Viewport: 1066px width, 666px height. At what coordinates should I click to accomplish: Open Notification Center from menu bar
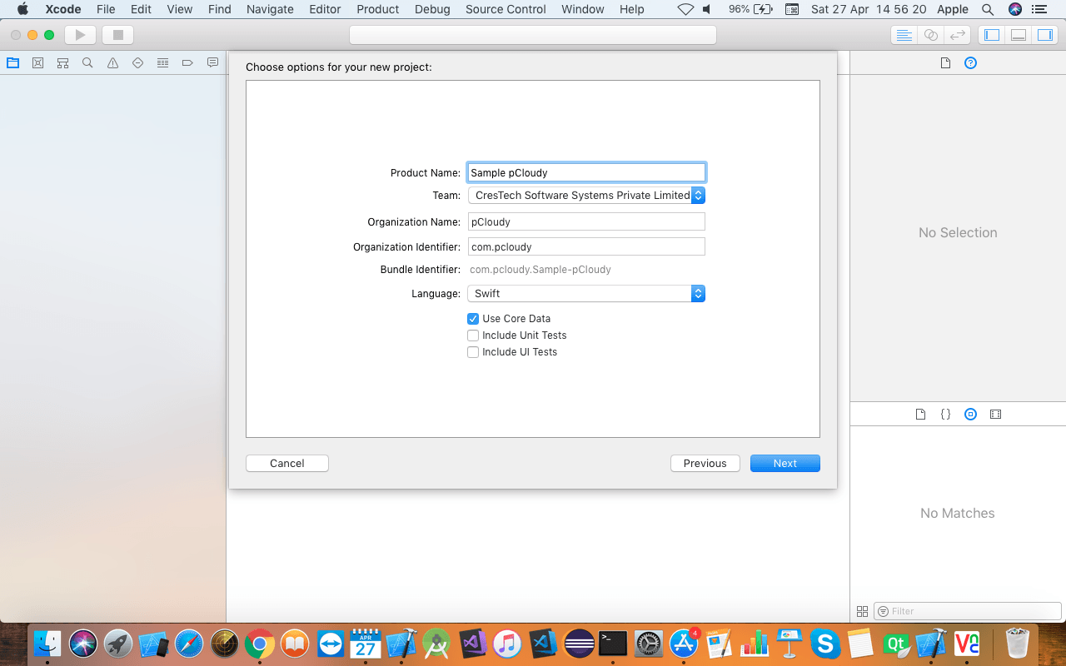[x=1039, y=9]
